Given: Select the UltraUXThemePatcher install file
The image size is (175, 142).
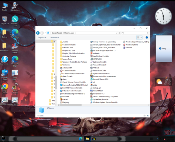Looking at the screenshot, I should [x=104, y=97].
